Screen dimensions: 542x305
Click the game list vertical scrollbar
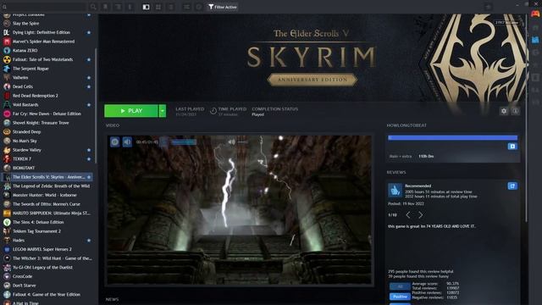point(96,105)
